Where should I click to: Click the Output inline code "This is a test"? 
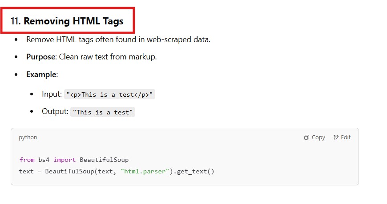(x=103, y=112)
